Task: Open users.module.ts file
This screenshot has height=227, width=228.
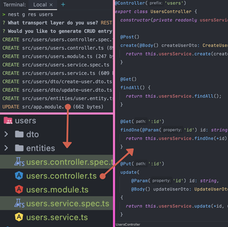Action: pyautogui.click(x=57, y=190)
